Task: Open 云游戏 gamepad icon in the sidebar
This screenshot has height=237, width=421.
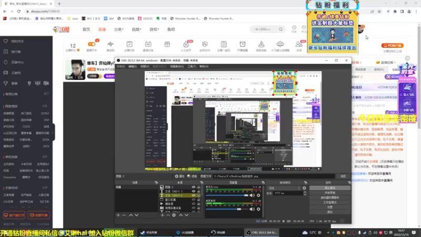Action: coord(6,73)
